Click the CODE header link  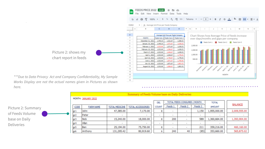click(77, 107)
